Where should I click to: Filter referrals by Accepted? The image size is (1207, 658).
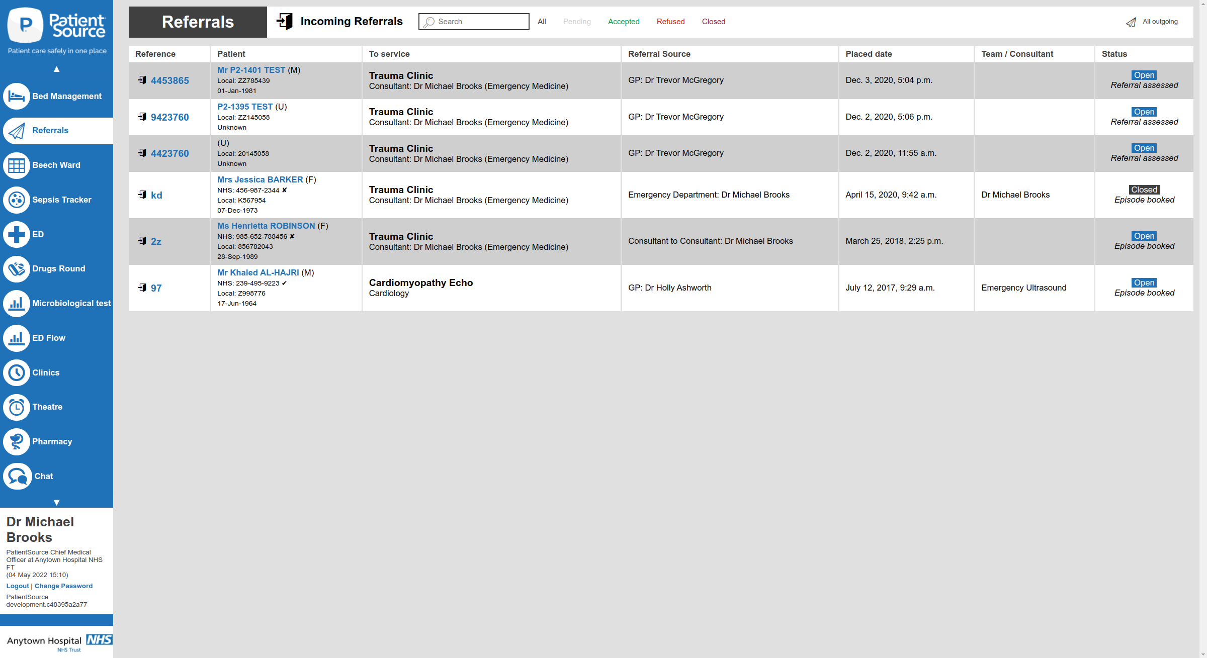pyautogui.click(x=624, y=22)
